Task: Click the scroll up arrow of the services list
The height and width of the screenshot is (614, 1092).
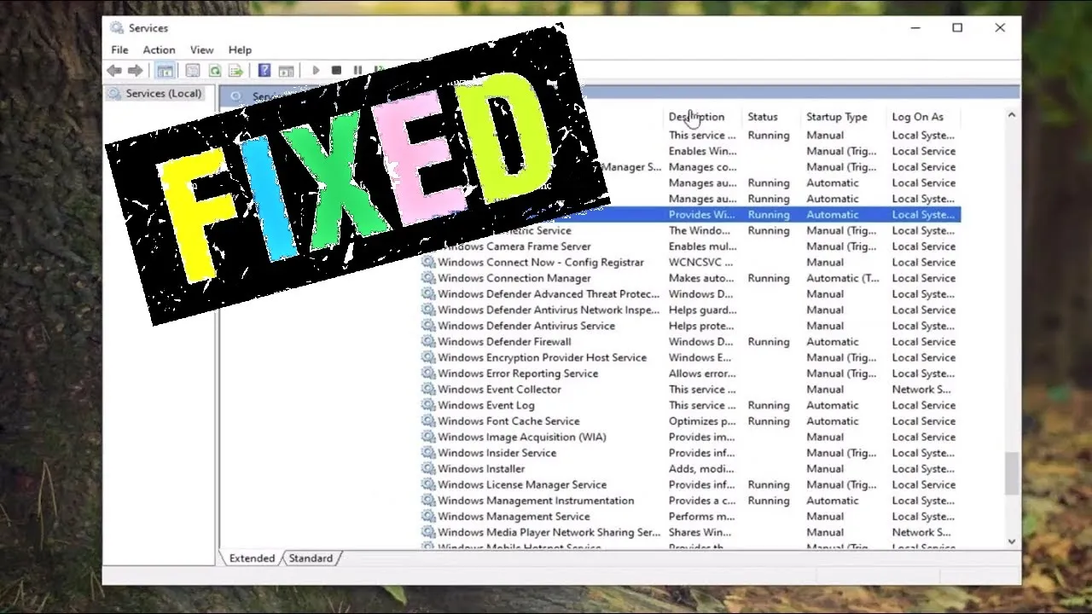Action: click(x=1012, y=115)
